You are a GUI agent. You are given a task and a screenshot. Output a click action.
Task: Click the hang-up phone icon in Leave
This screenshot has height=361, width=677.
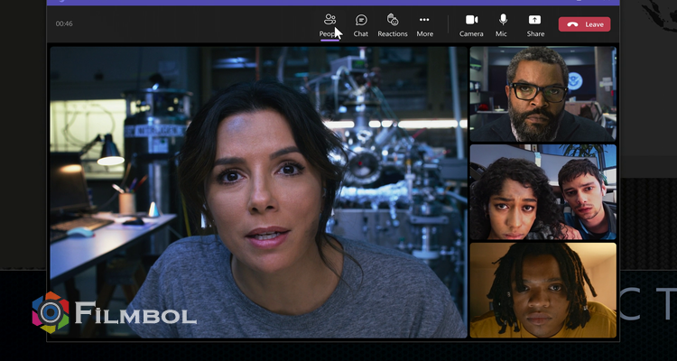click(571, 24)
